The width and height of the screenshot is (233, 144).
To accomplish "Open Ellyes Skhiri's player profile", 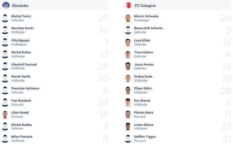I will click(143, 88).
